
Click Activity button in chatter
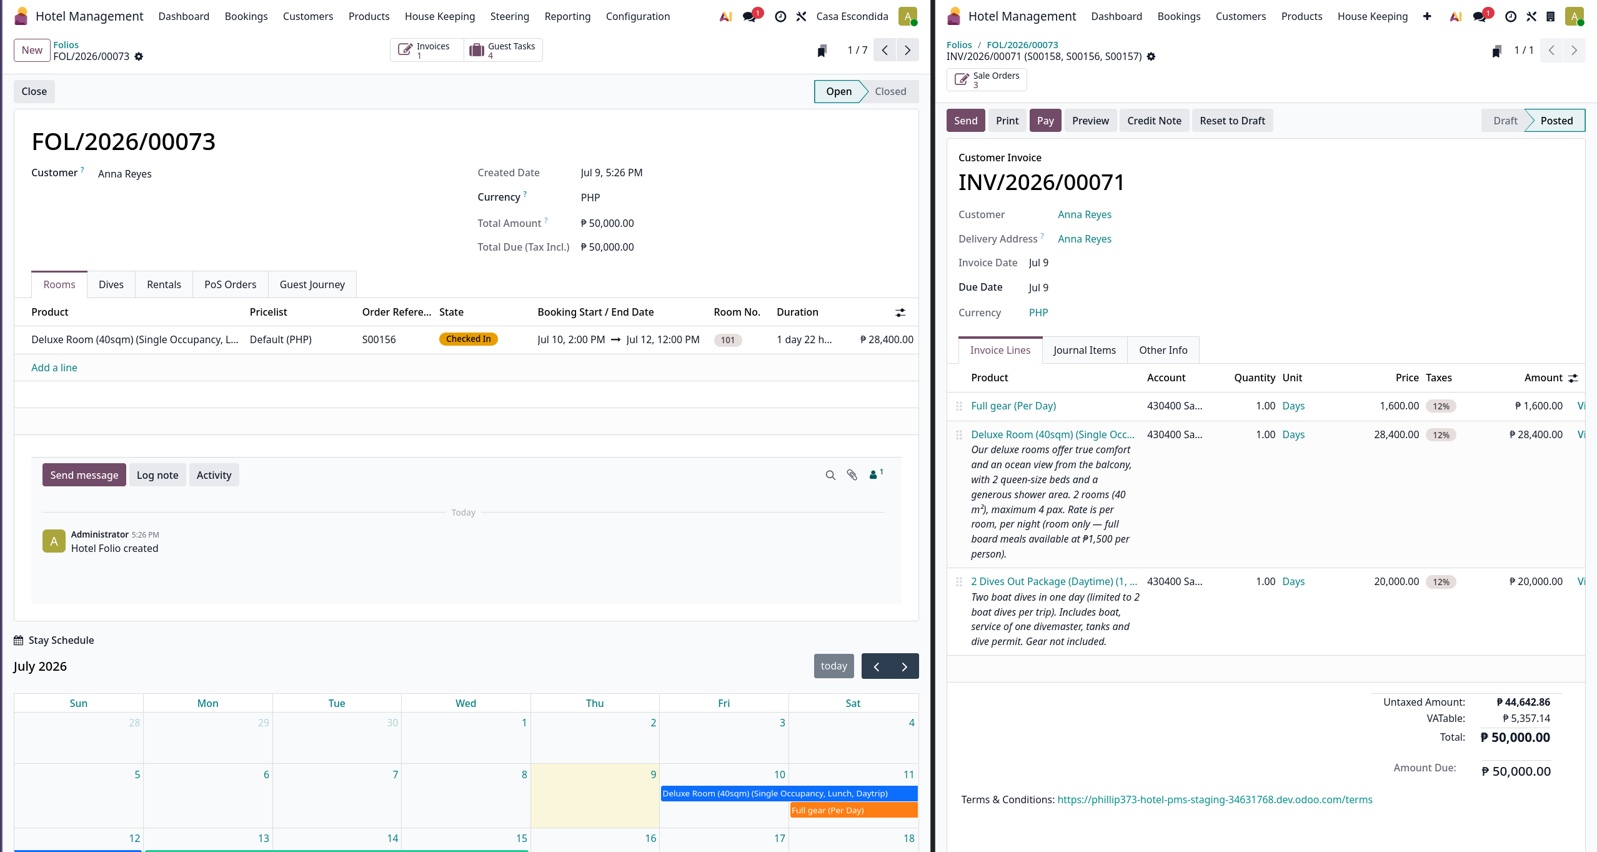[214, 475]
